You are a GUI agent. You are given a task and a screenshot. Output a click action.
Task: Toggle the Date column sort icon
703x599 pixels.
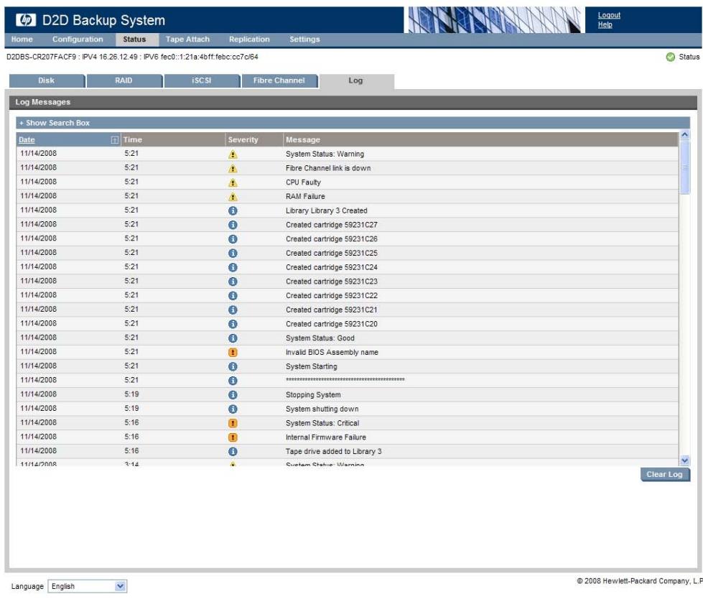[114, 140]
